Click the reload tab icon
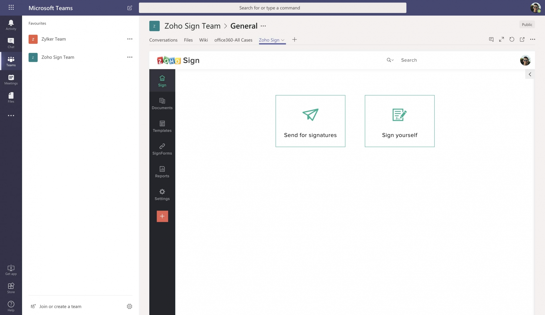 [512, 40]
